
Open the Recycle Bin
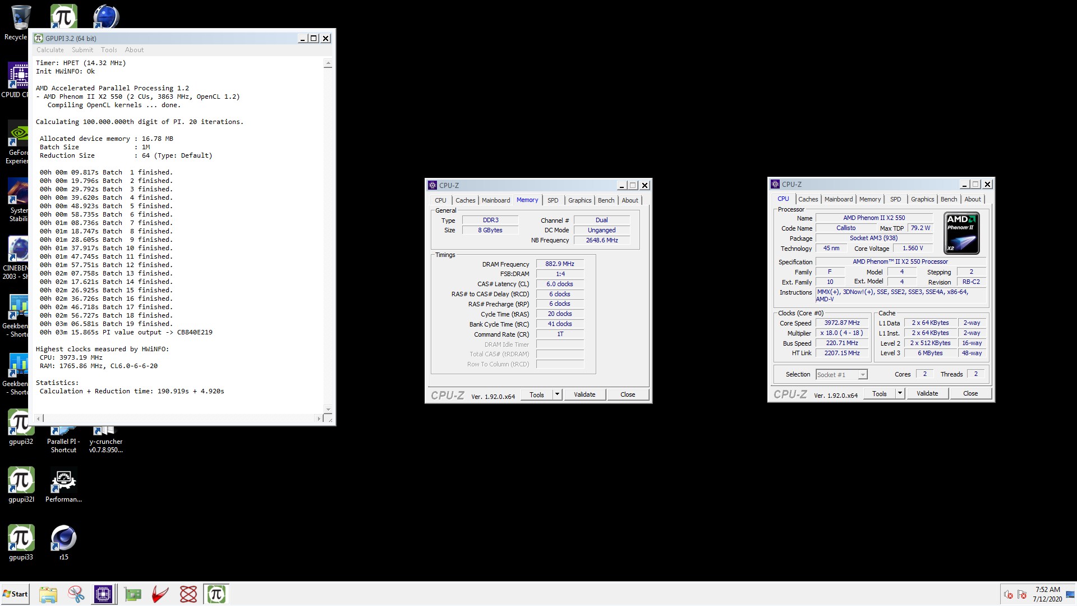click(x=17, y=22)
